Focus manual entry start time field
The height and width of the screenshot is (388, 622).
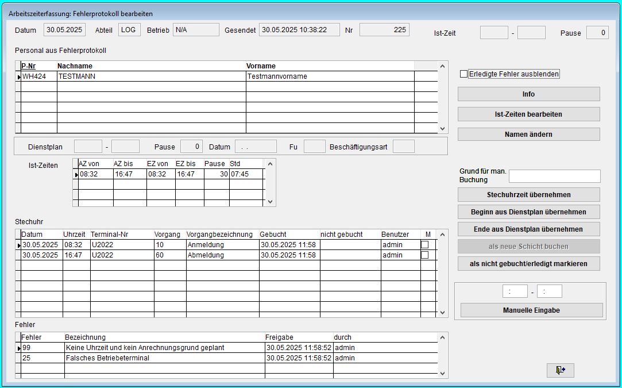[x=515, y=291]
